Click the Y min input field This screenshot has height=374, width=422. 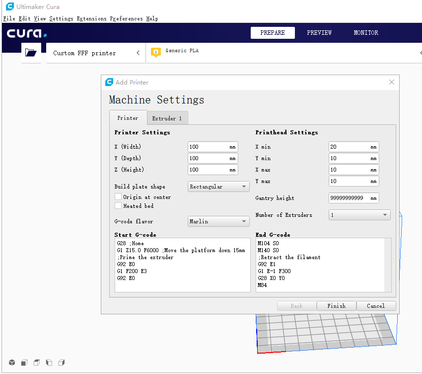pyautogui.click(x=353, y=158)
